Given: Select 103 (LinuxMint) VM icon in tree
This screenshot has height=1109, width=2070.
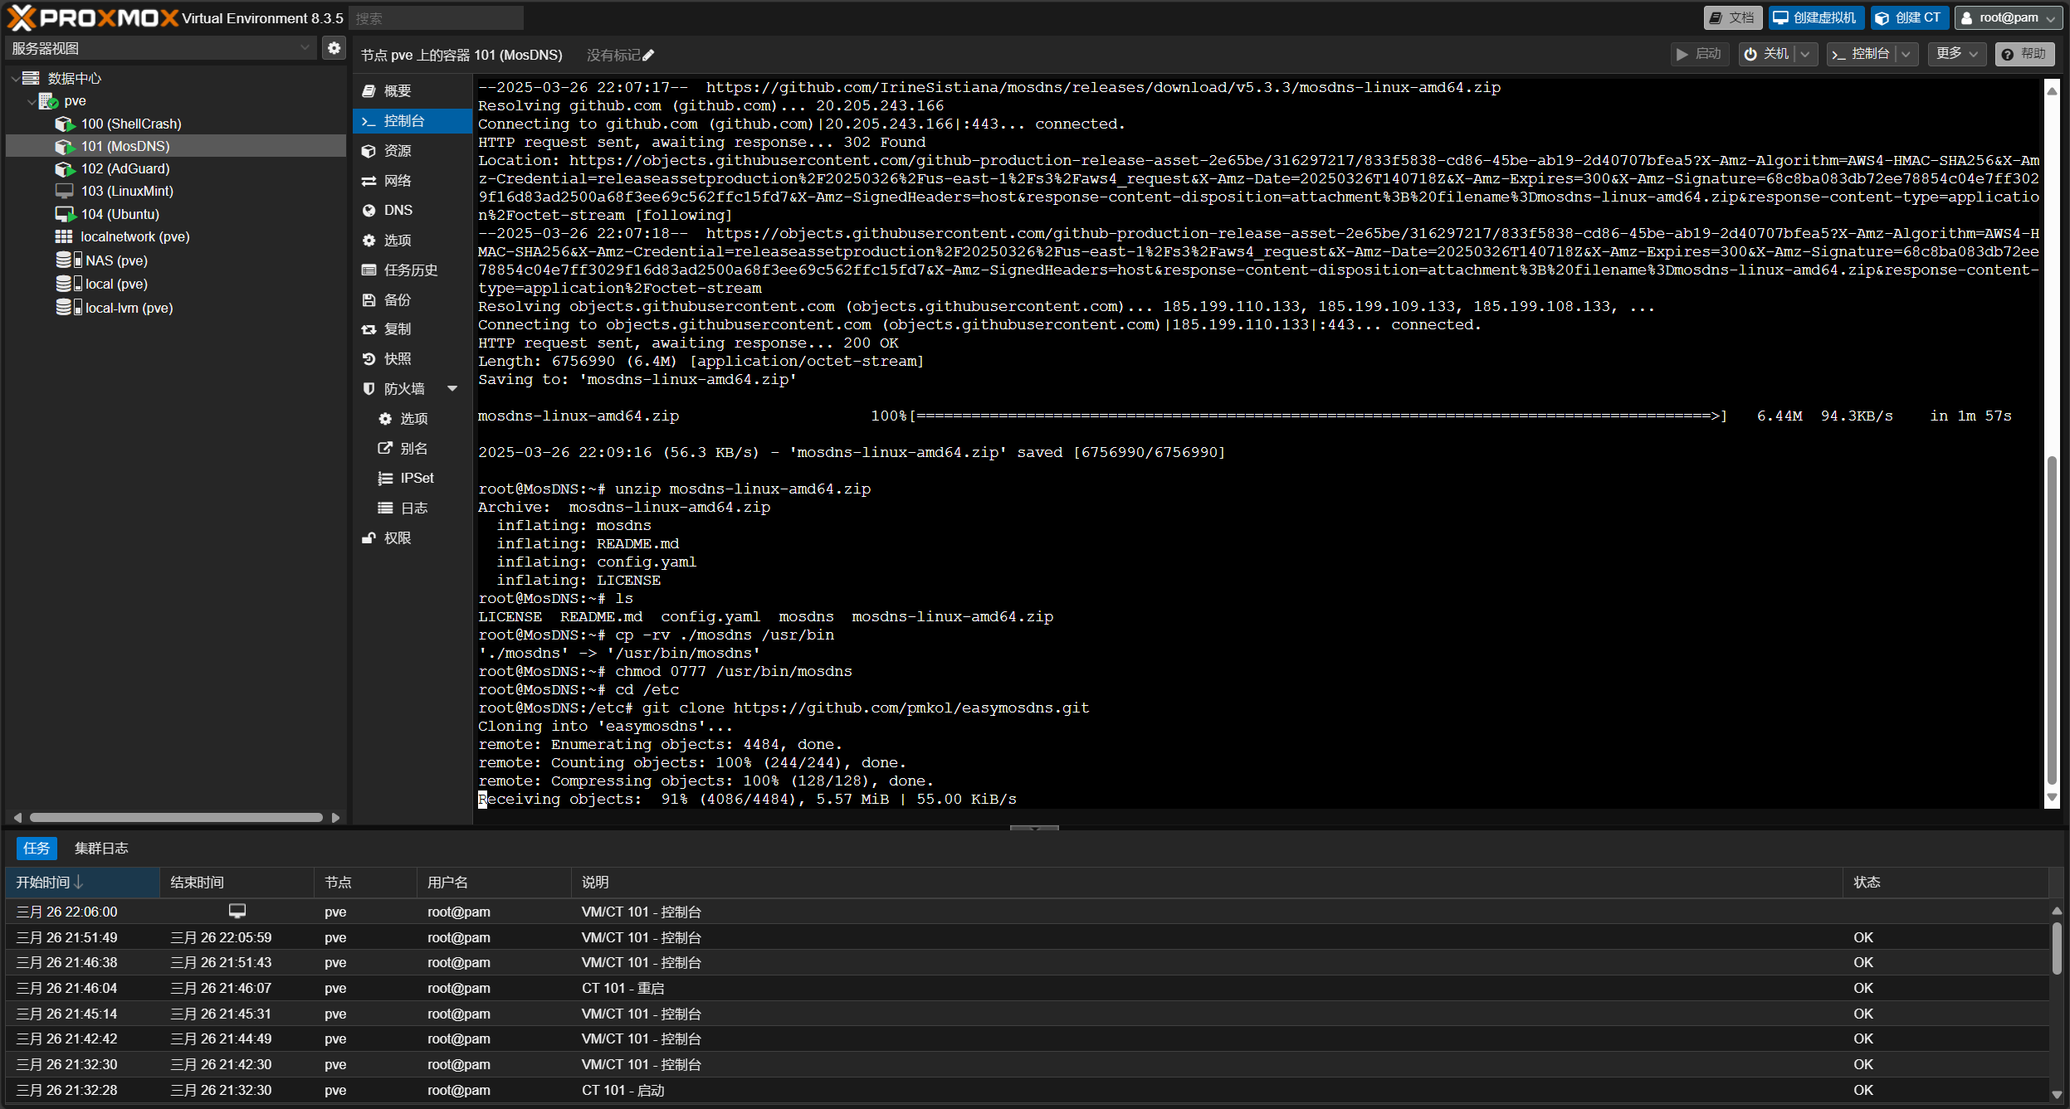Looking at the screenshot, I should click(64, 191).
